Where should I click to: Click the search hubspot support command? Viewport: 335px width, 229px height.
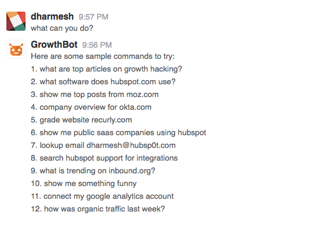[104, 158]
